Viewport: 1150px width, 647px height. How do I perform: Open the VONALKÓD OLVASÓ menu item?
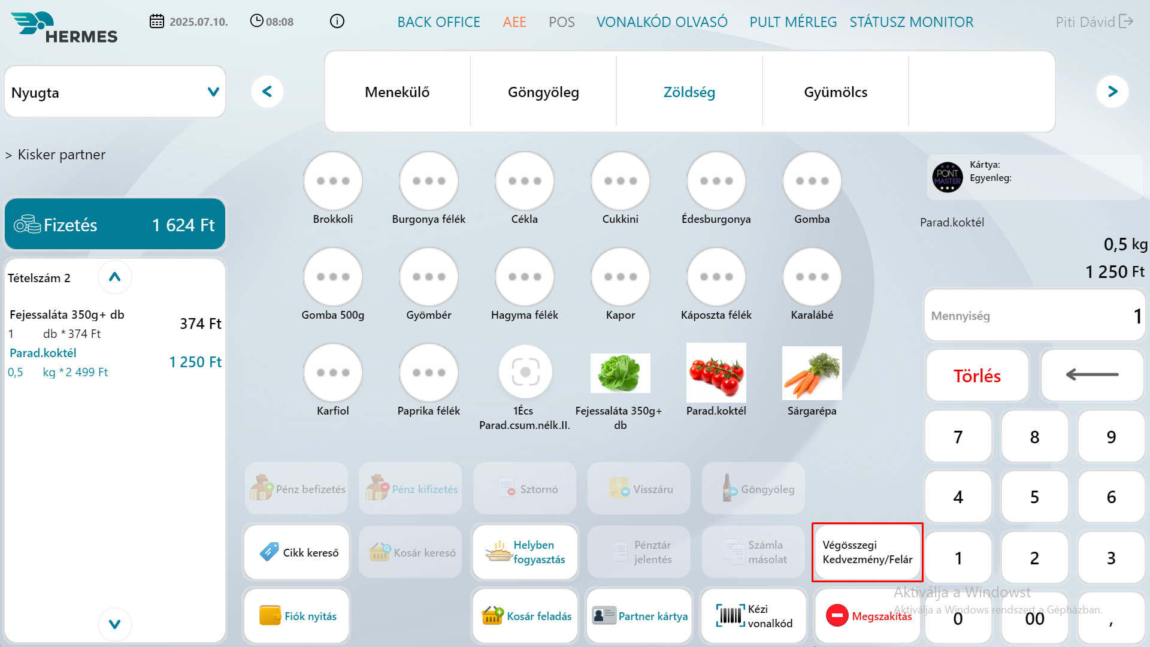click(662, 22)
